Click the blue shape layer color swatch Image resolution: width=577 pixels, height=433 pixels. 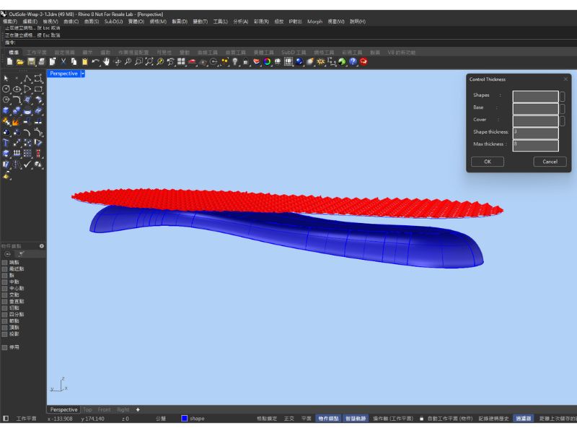(x=185, y=419)
